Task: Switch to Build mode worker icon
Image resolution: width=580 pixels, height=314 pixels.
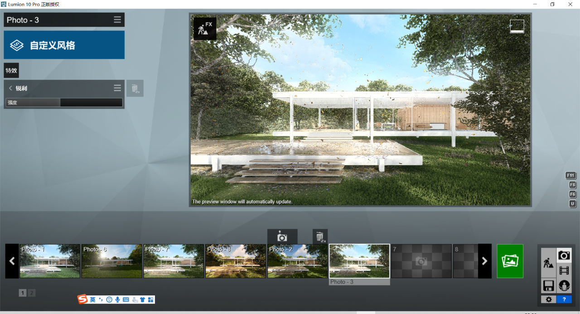Action: (x=548, y=262)
